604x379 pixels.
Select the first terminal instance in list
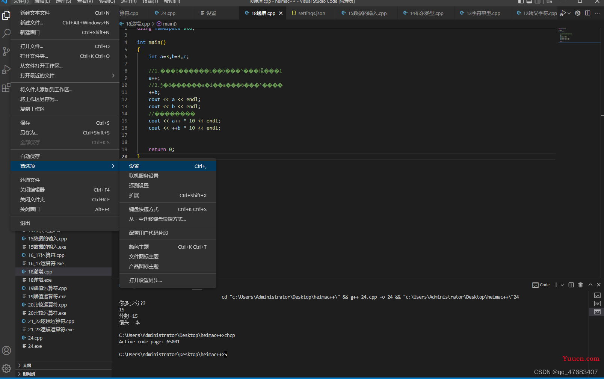click(x=597, y=295)
